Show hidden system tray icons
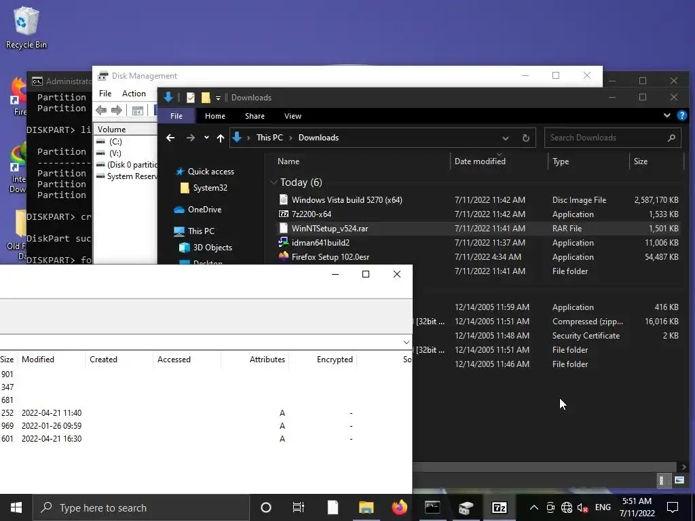This screenshot has width=695, height=521. click(x=534, y=507)
